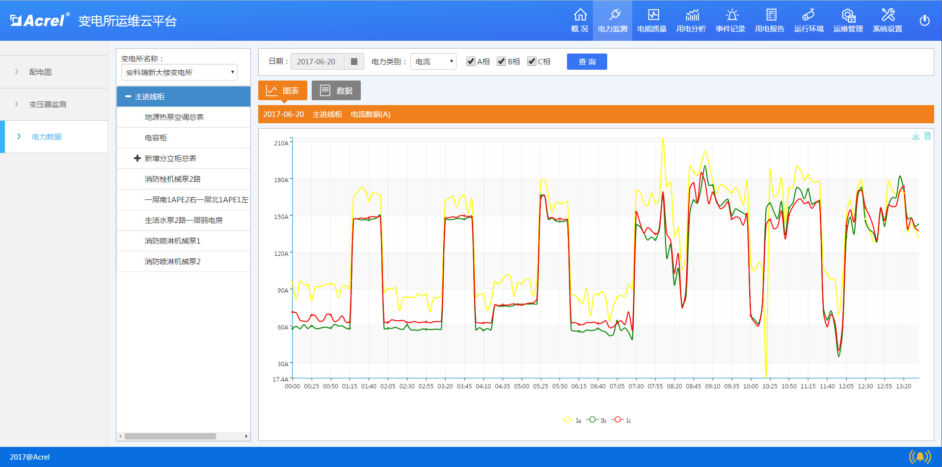Click the 查询 query button
The image size is (942, 467).
[x=587, y=61]
